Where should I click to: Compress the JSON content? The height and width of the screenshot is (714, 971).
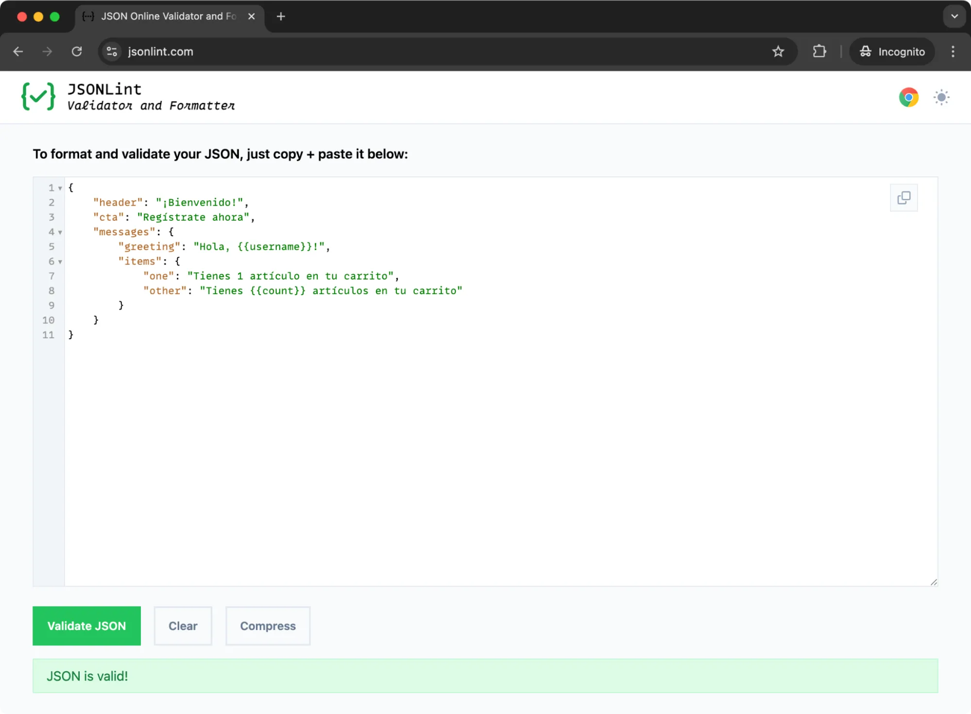[x=267, y=626]
